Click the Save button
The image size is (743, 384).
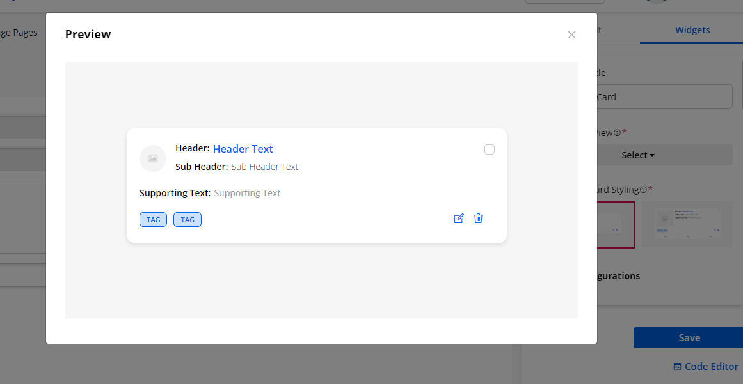(x=689, y=338)
